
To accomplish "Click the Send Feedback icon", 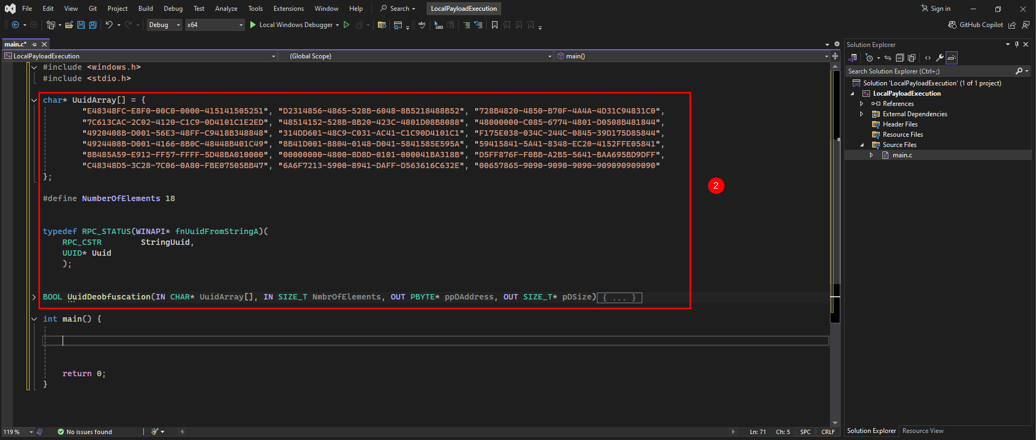I will coord(1026,25).
